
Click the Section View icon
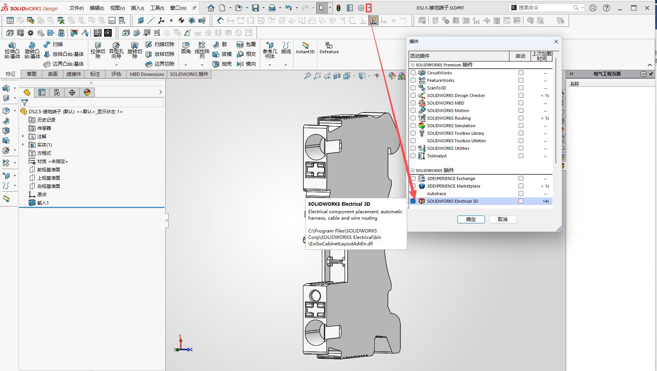337,76
